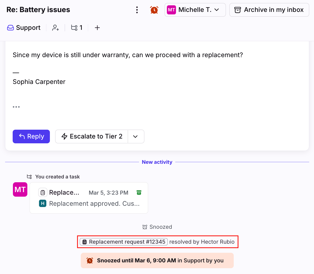Click the Snoozed until Mar 6 banner
The image size is (314, 274).
pyautogui.click(x=157, y=260)
